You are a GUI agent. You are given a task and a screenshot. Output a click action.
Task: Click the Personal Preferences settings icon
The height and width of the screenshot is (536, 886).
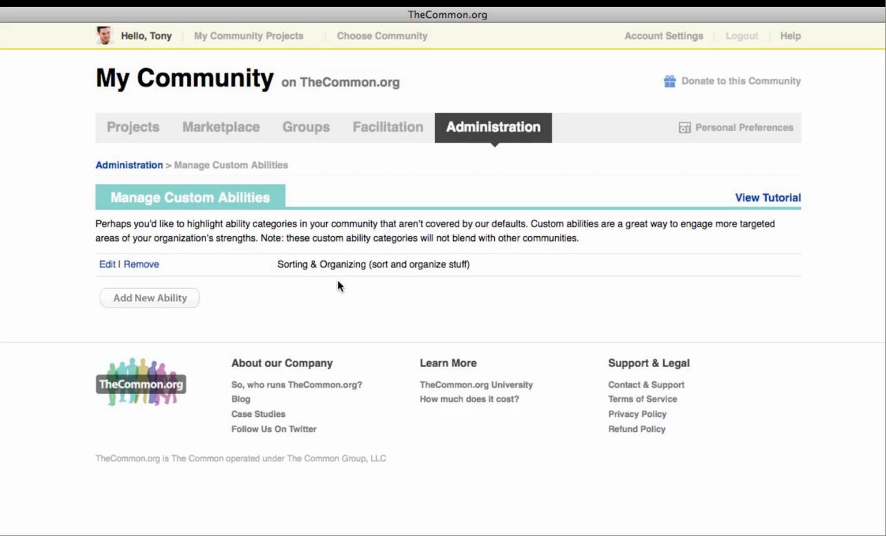tap(684, 128)
